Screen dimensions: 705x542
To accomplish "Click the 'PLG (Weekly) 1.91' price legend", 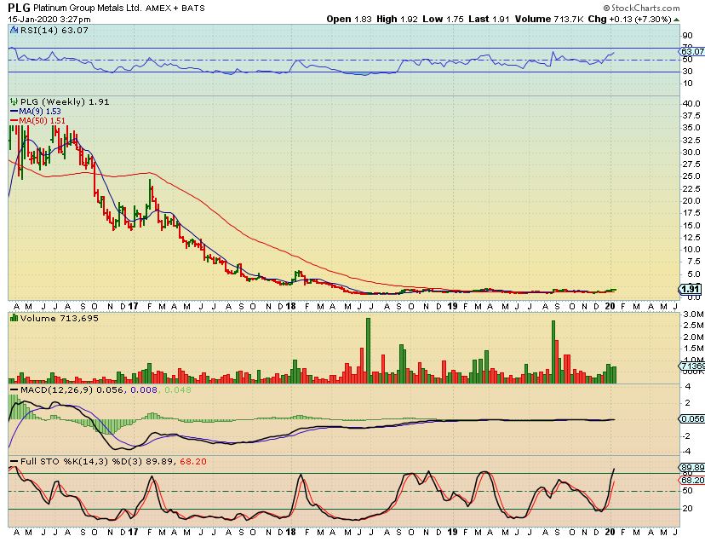I will pos(65,101).
